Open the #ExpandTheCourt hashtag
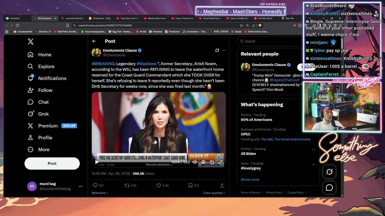Image resolution: width=385 pixels, height=216 pixels. (285, 80)
